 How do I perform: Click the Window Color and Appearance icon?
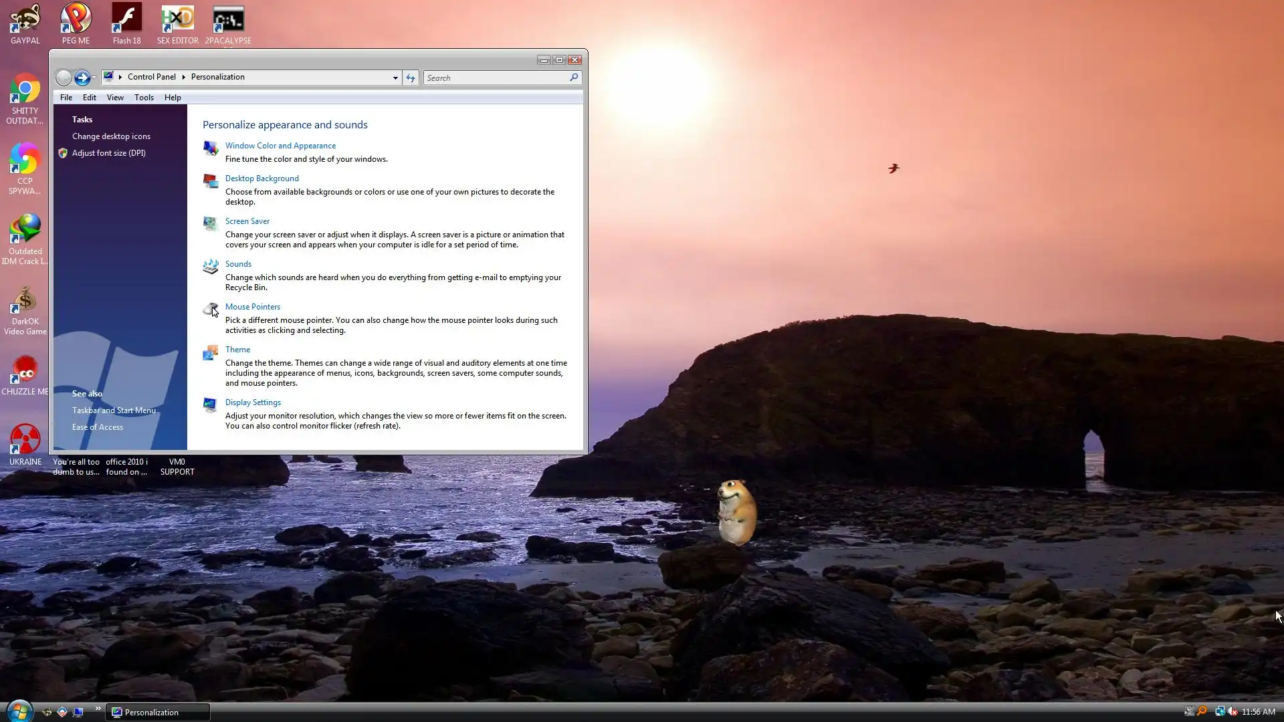[x=211, y=148]
